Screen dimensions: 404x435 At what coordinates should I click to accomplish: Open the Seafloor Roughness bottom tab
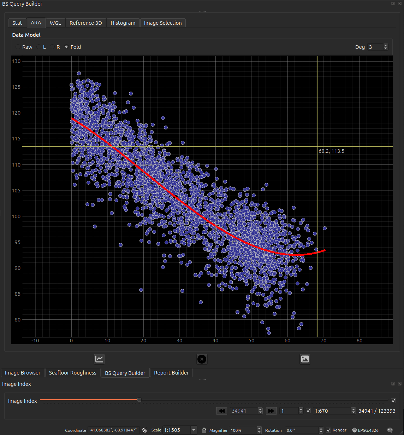73,373
